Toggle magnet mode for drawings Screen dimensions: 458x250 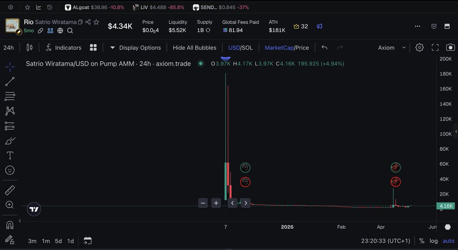(10, 225)
